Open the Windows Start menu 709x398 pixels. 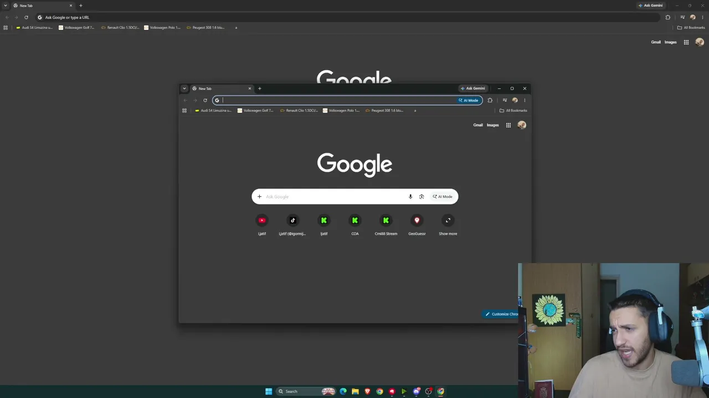coord(269,391)
